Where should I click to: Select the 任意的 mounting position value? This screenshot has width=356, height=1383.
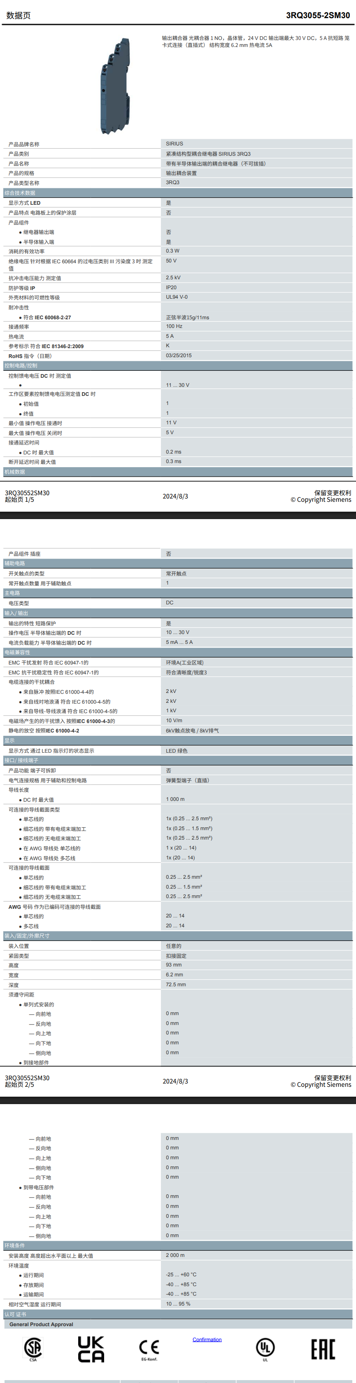click(174, 946)
